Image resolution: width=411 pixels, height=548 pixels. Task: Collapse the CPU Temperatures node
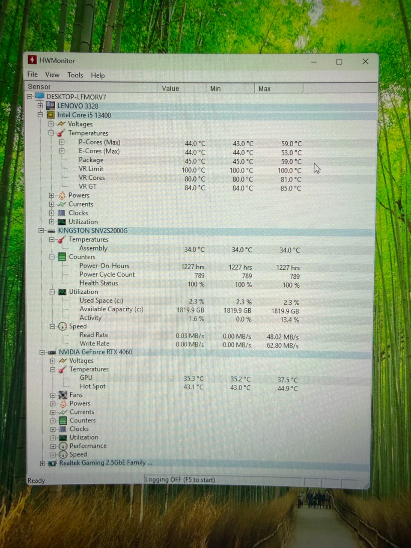click(x=51, y=133)
